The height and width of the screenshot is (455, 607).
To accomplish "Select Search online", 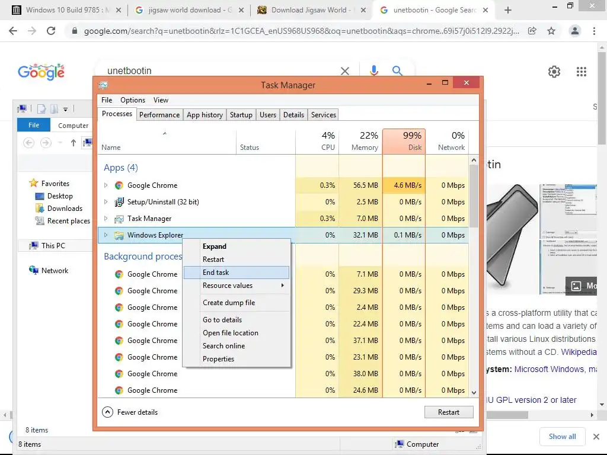I will [x=237, y=346].
